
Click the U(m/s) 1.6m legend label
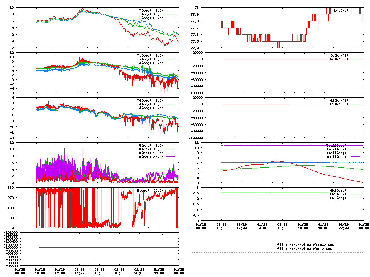151,145
